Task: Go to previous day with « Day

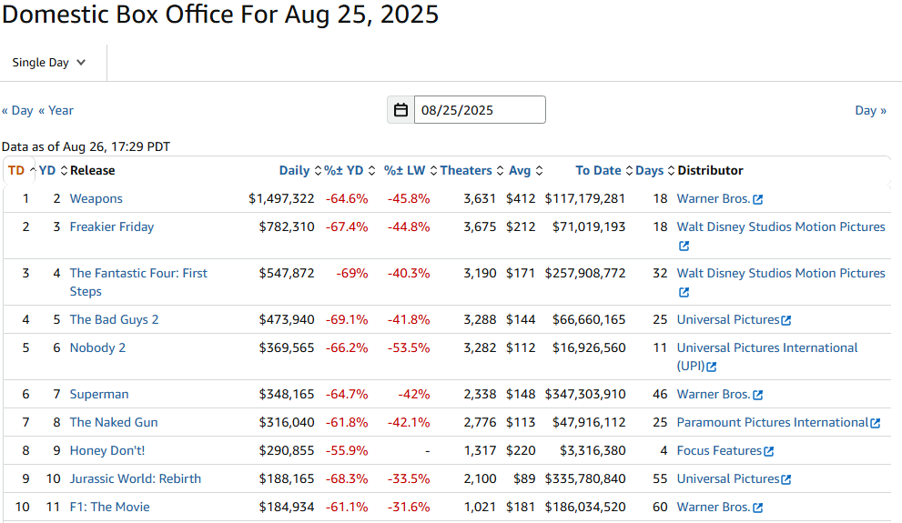Action: (17, 110)
